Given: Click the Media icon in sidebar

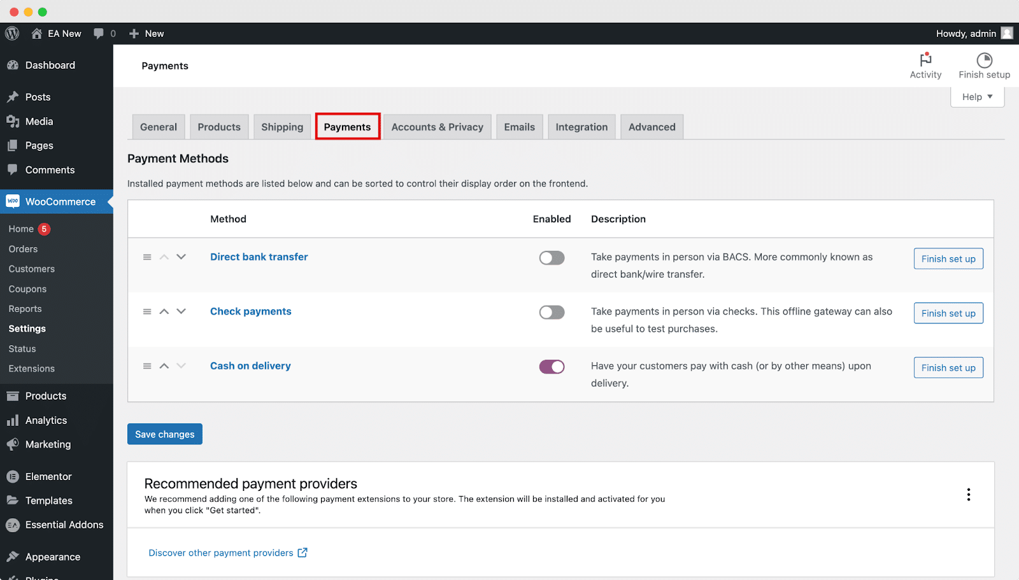Looking at the screenshot, I should click(x=13, y=121).
